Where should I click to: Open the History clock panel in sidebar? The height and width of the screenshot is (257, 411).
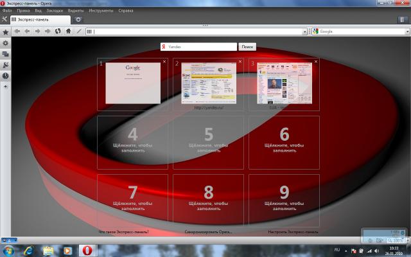[x=6, y=76]
